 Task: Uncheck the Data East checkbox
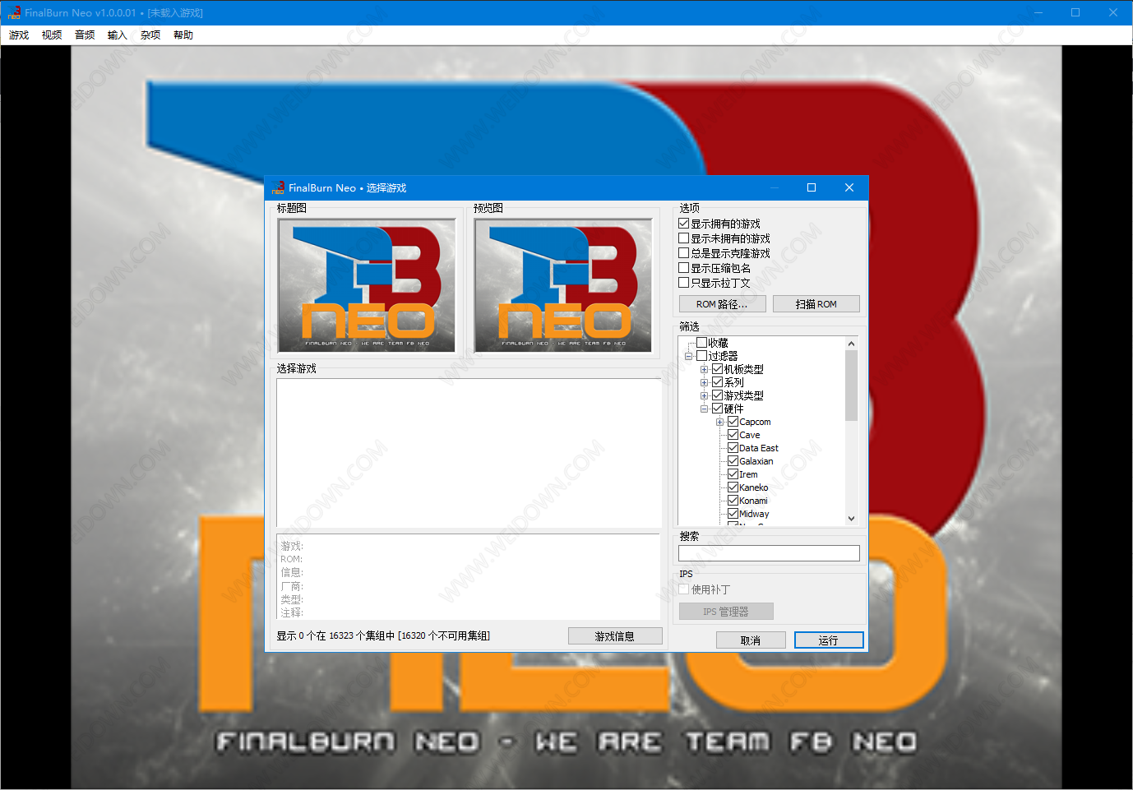pyautogui.click(x=733, y=448)
